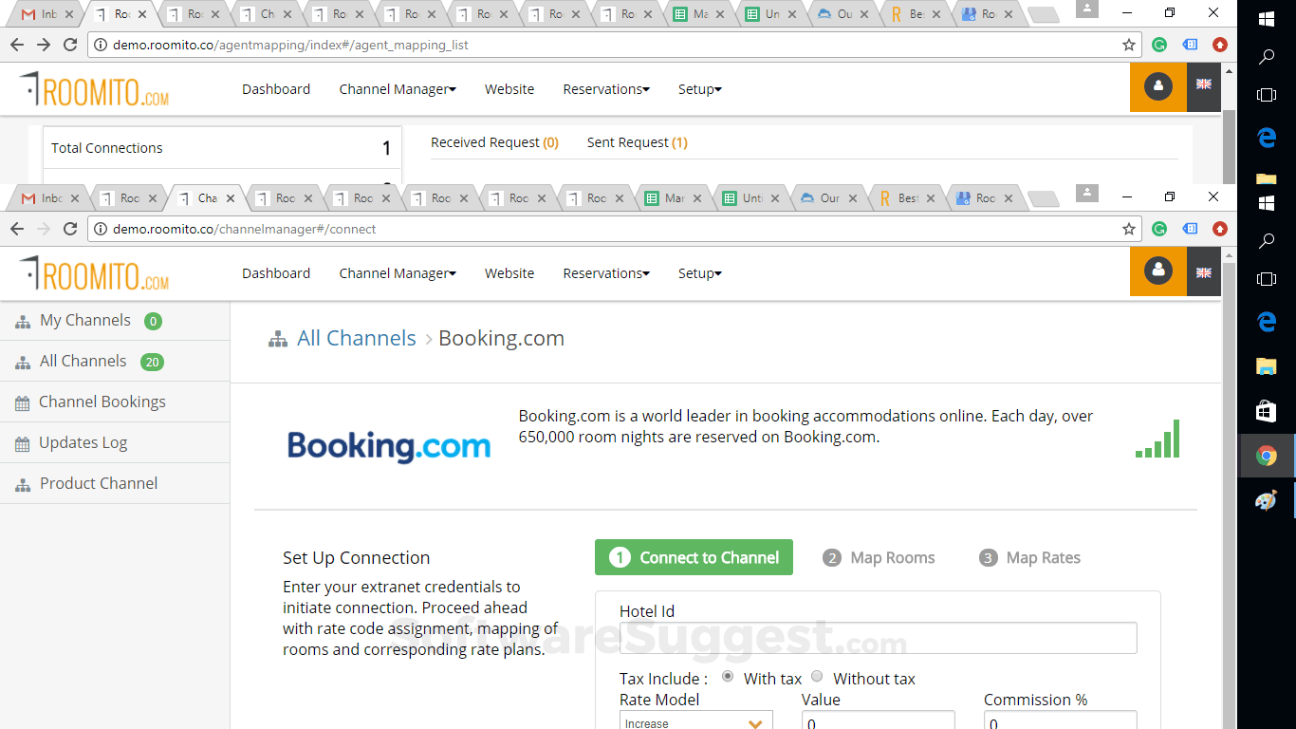1296x729 pixels.
Task: Expand Reservations menu in agentmapping window
Action: pyautogui.click(x=606, y=89)
